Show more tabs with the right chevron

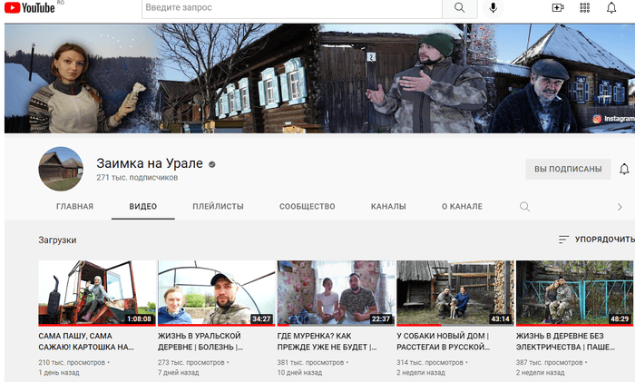tap(620, 207)
